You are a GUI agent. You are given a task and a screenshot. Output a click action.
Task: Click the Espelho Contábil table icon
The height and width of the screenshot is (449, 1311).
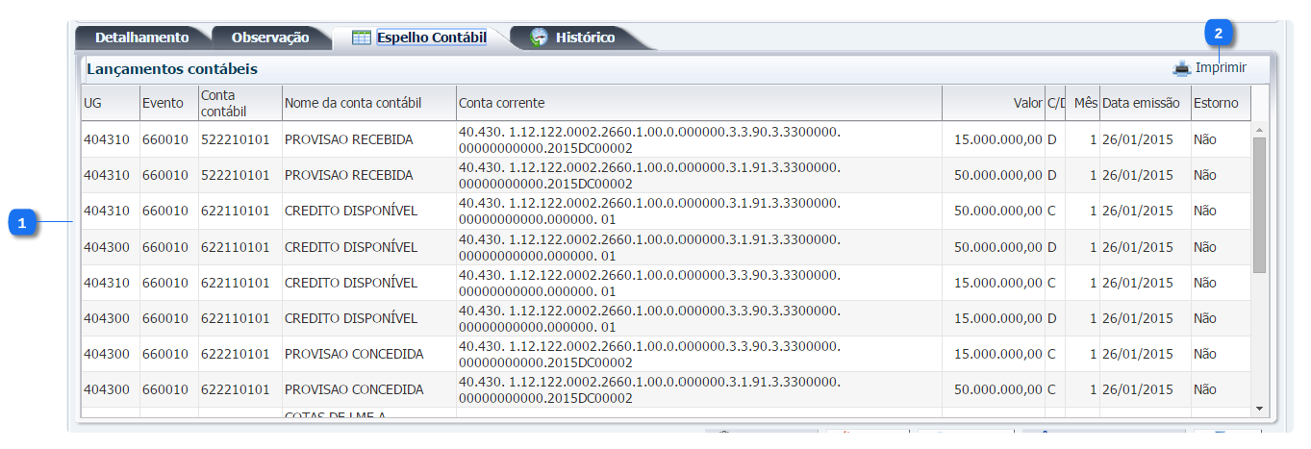tap(362, 37)
